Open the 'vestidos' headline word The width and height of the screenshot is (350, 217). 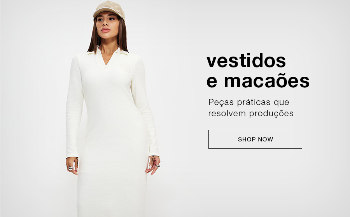click(x=246, y=60)
